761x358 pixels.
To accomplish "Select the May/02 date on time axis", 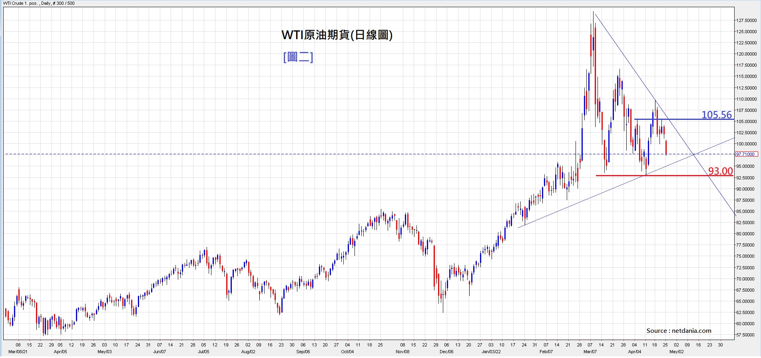I will coord(676,352).
